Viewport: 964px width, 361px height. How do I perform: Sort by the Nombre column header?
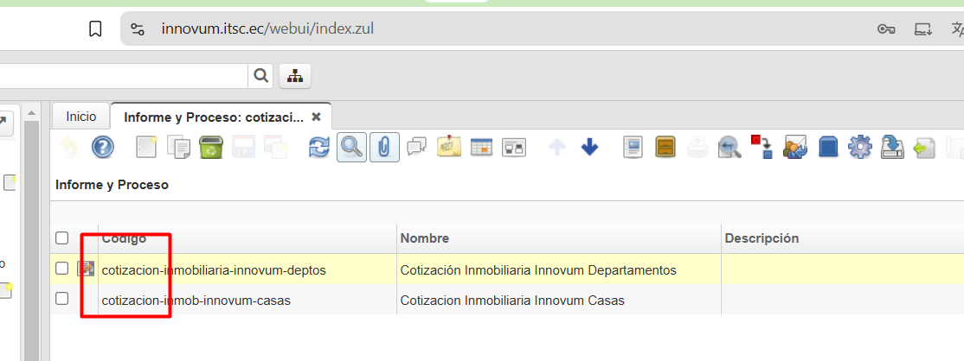(425, 238)
